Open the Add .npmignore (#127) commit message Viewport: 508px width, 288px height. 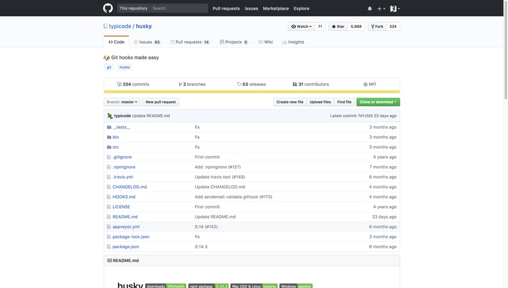218,167
